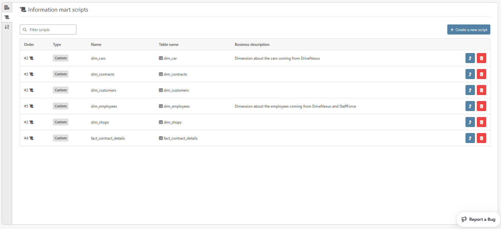
Task: Delete the dim_contracts script
Action: 481,74
